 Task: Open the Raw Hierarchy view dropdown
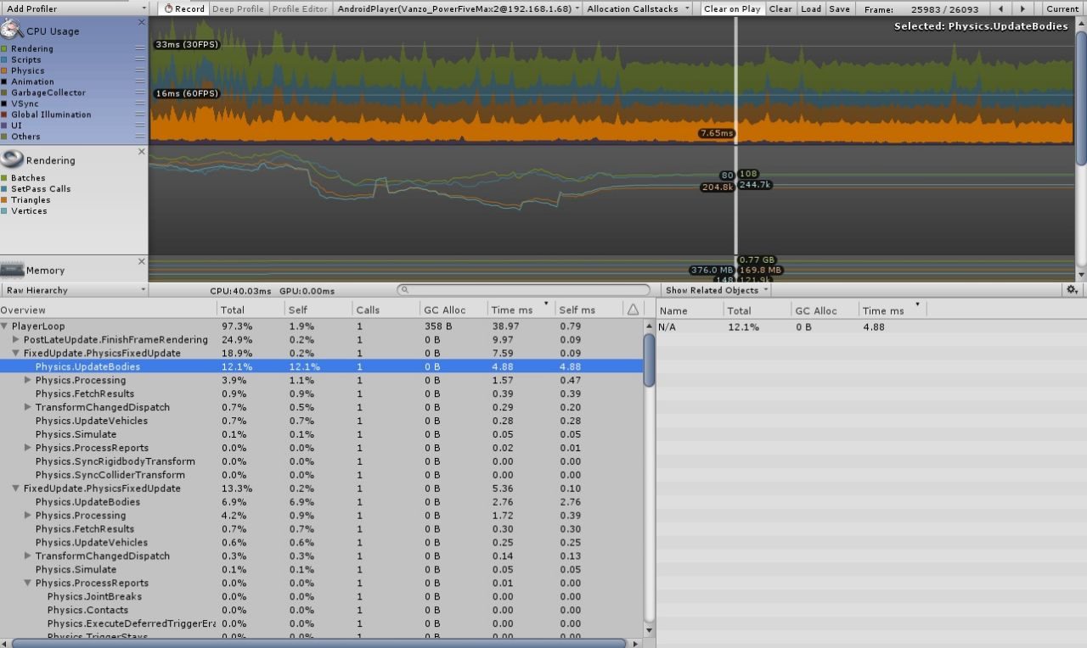tap(74, 290)
